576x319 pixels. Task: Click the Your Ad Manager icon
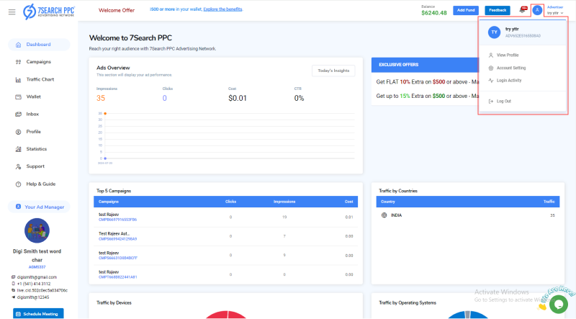point(19,207)
